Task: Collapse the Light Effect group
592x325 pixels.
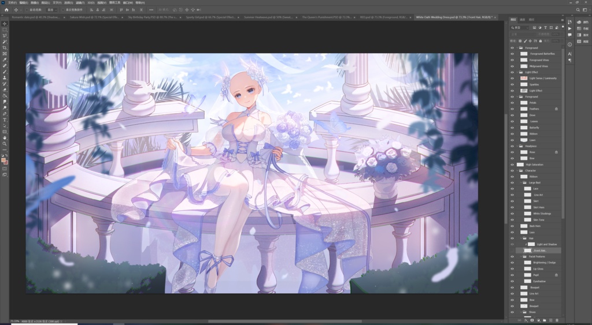Action: 517,72
